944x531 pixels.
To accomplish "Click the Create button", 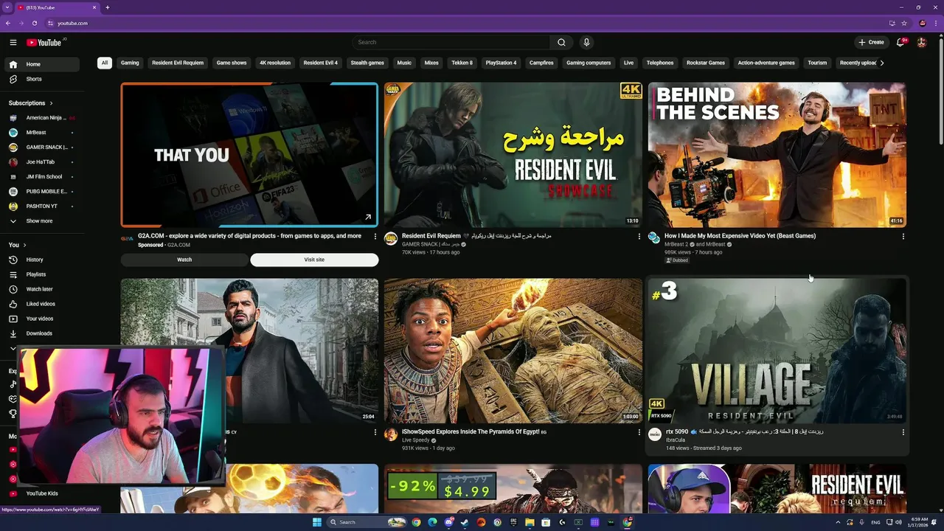I will 871,42.
